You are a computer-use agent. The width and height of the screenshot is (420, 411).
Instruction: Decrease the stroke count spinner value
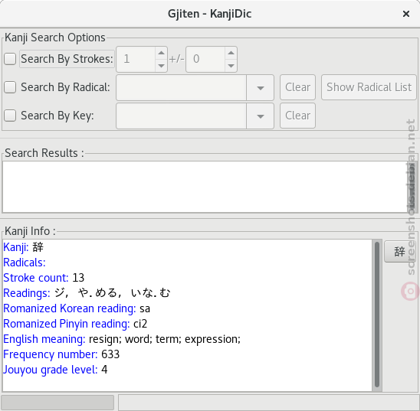[x=161, y=66]
